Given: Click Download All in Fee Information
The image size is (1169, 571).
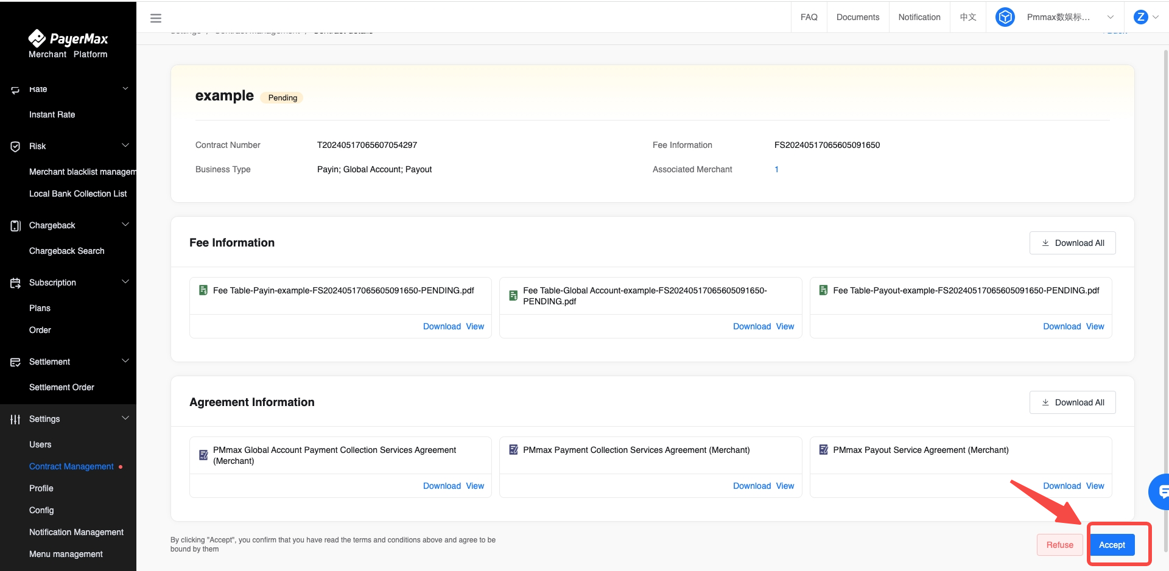Looking at the screenshot, I should click(x=1073, y=243).
